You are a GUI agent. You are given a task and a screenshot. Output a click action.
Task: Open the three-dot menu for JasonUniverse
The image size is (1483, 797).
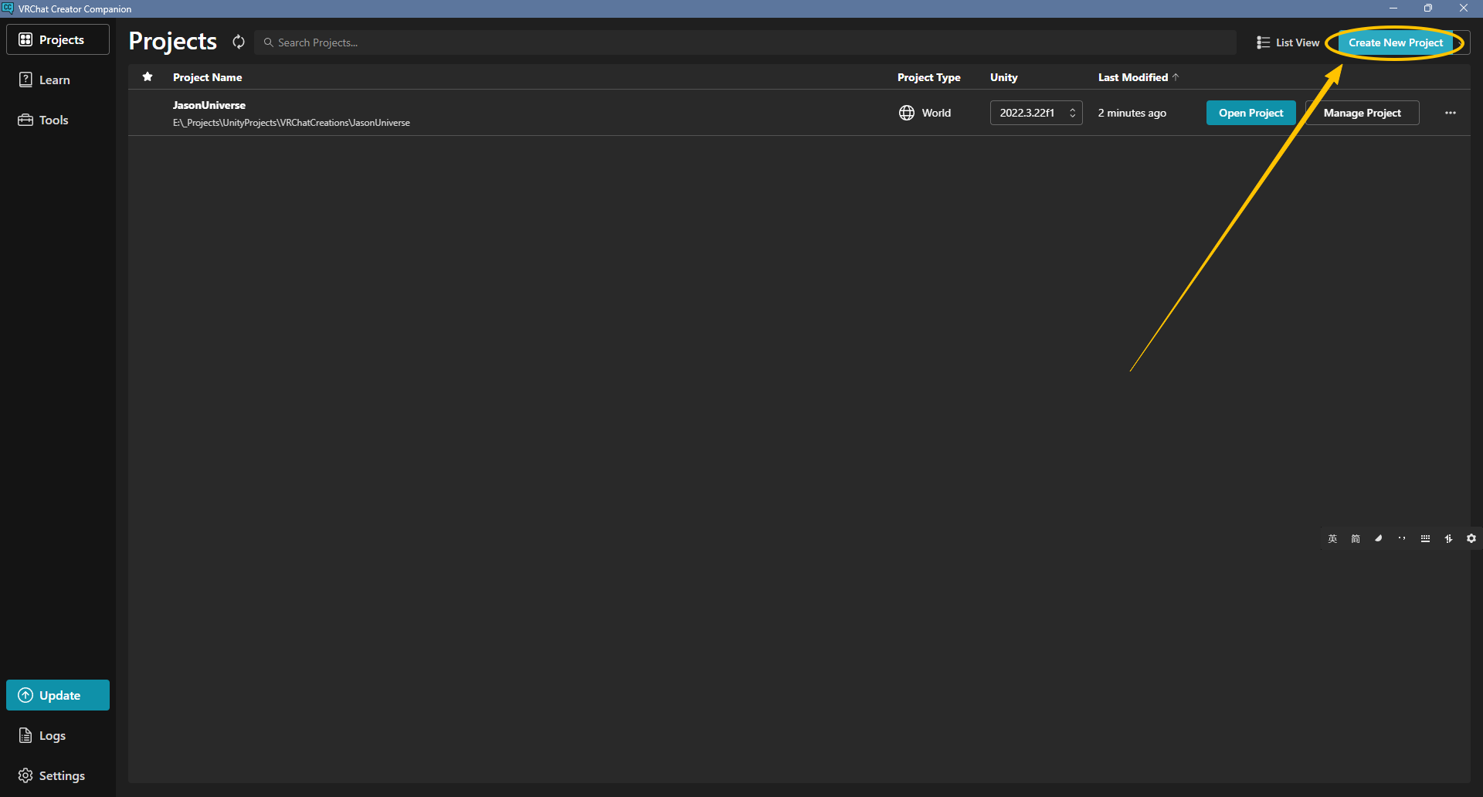[x=1450, y=113]
